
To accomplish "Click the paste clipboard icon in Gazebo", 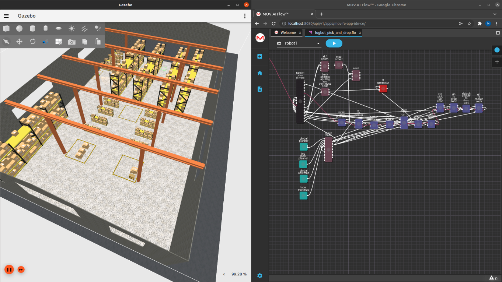I will (98, 42).
